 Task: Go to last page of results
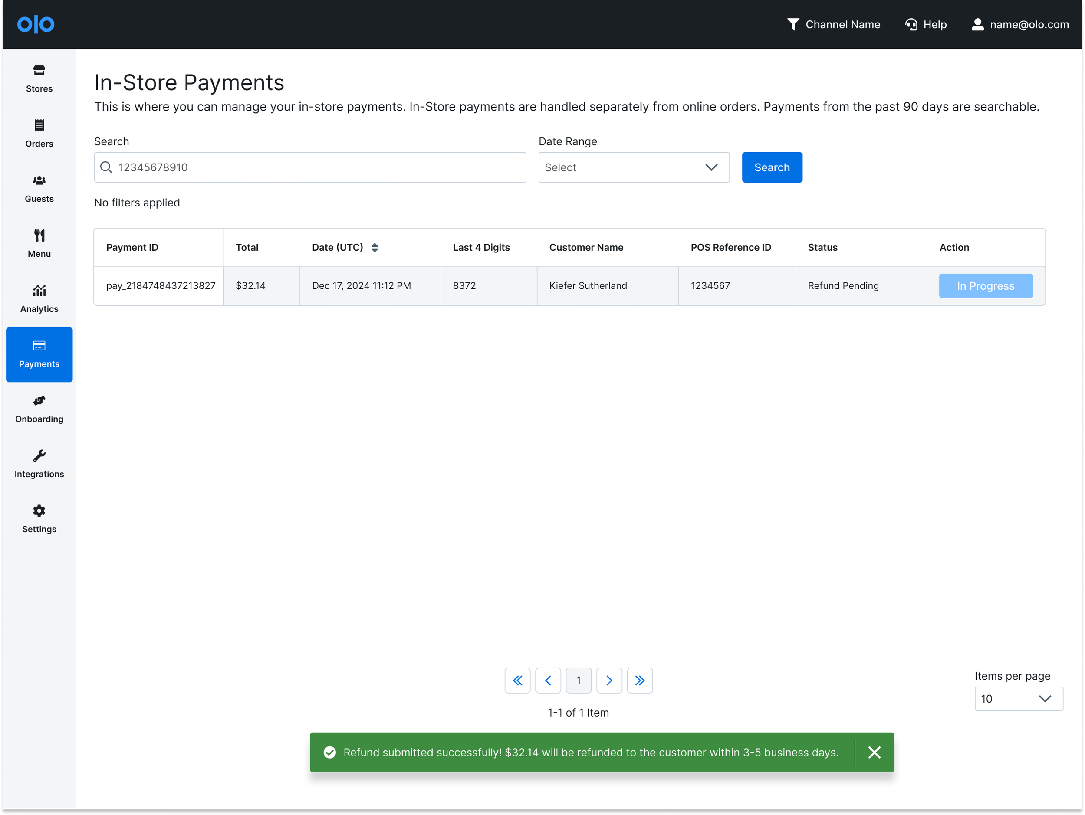coord(640,680)
